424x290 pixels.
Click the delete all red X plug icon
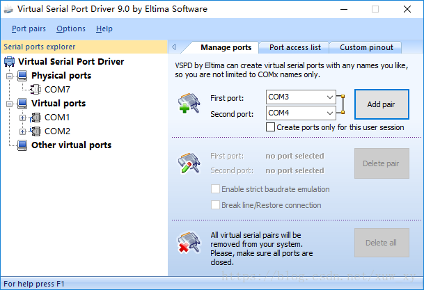tap(189, 243)
